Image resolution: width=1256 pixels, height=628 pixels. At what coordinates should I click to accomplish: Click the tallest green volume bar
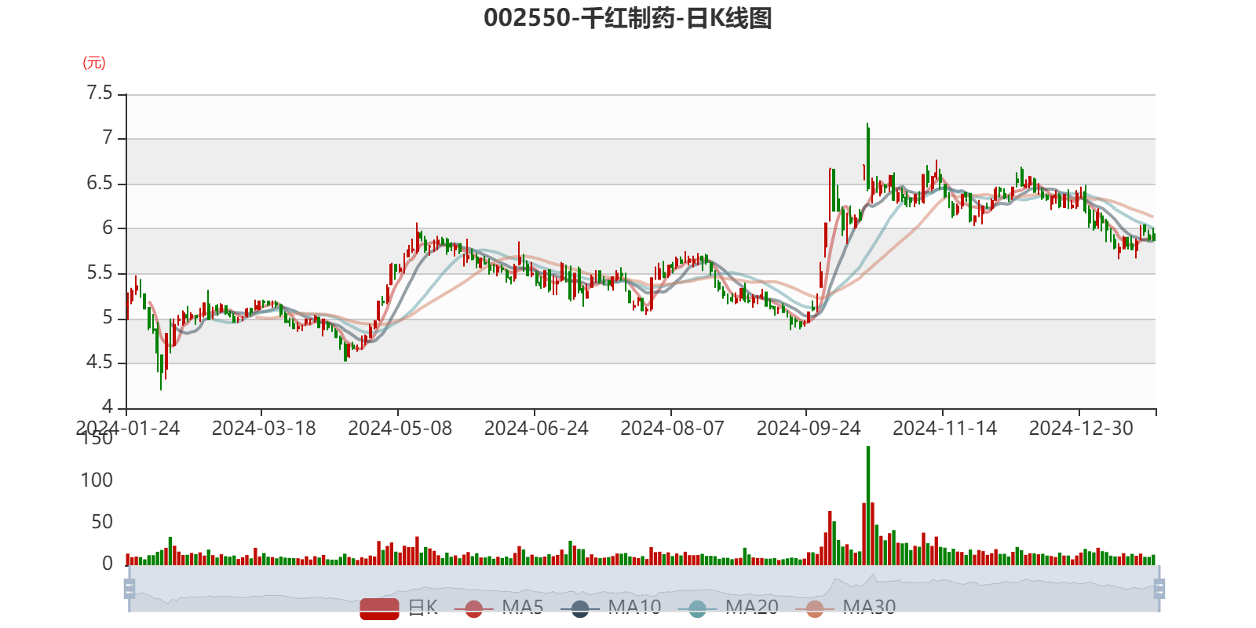pyautogui.click(x=868, y=506)
